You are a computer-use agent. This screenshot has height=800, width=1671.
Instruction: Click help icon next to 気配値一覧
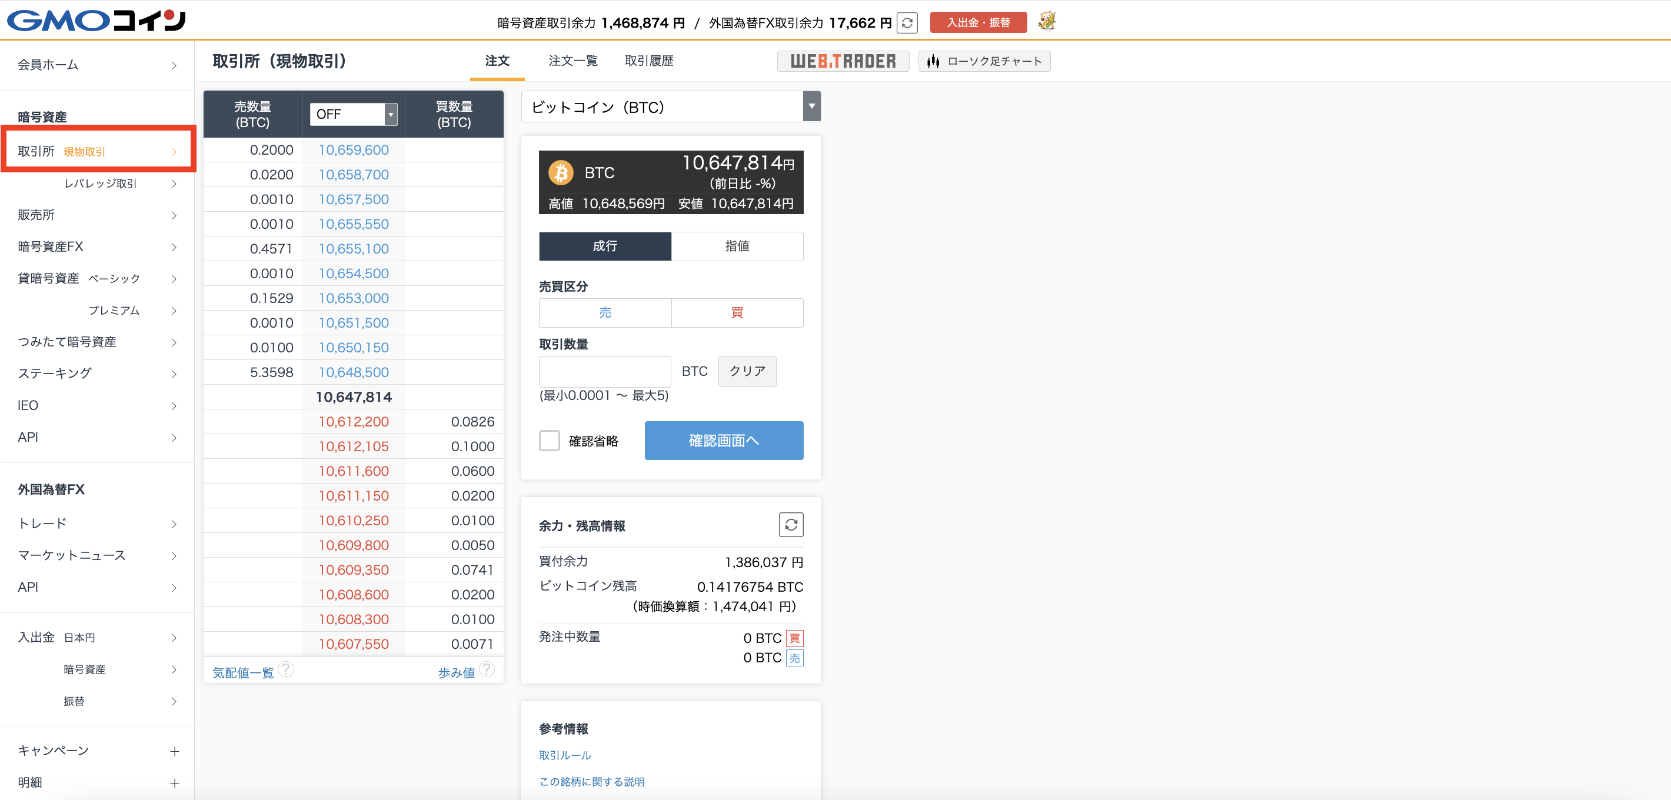click(286, 669)
